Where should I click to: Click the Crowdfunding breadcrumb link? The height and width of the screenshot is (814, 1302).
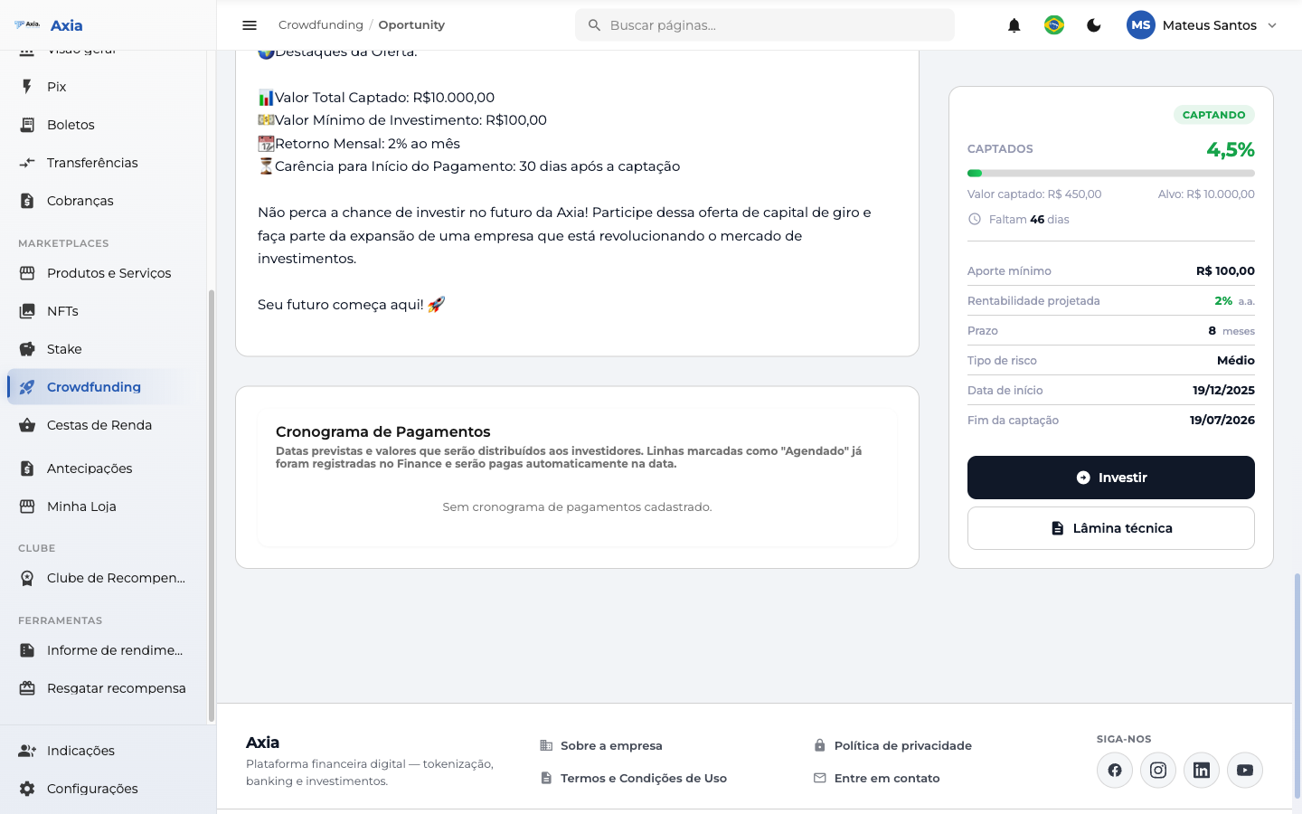pos(321,25)
